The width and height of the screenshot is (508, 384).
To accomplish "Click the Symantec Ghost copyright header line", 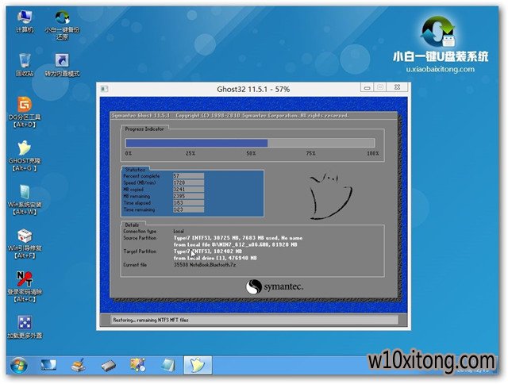I will click(x=230, y=116).
